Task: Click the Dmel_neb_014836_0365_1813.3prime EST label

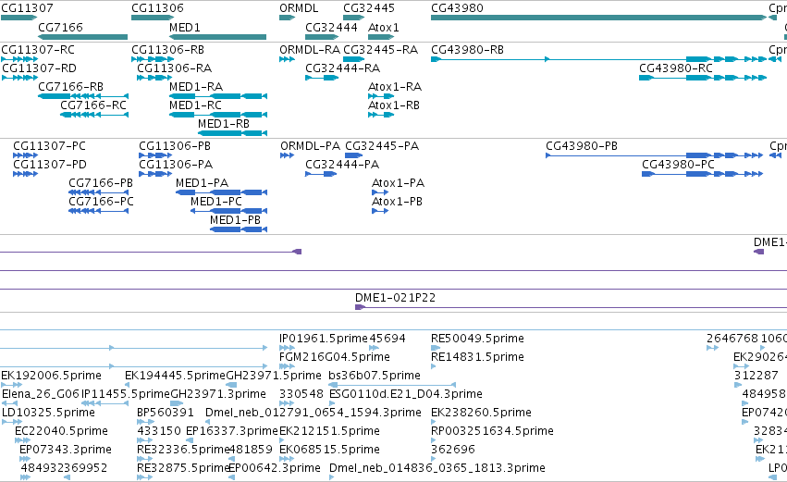Action: (437, 468)
